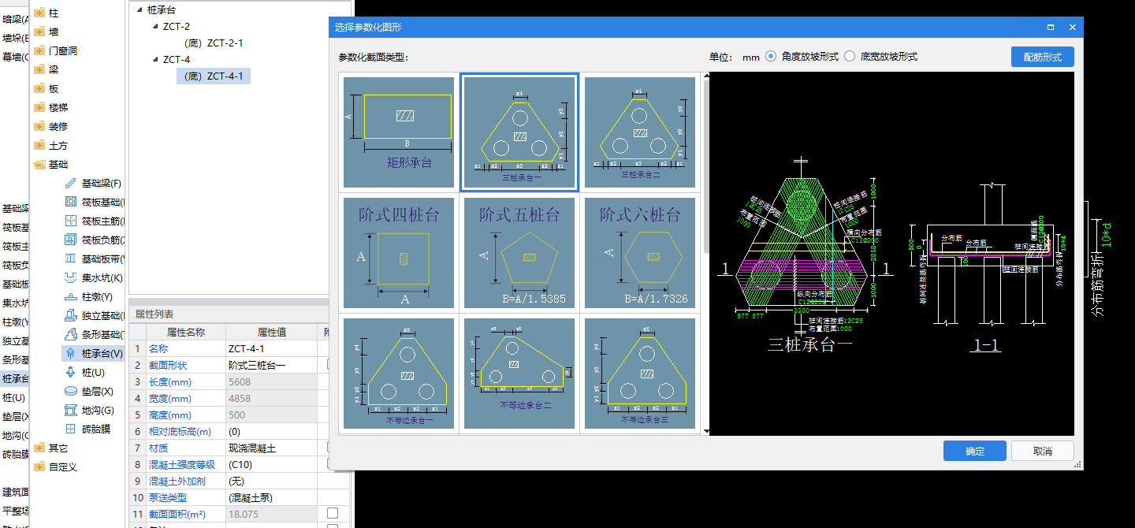The width and height of the screenshot is (1135, 528).
Task: Pick the 不等边承台二 section thumbnail
Action: point(519,374)
